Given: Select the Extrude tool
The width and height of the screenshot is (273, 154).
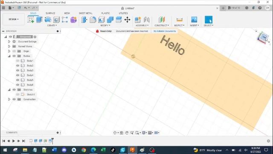Looking at the screenshot, I should (x=39, y=20).
